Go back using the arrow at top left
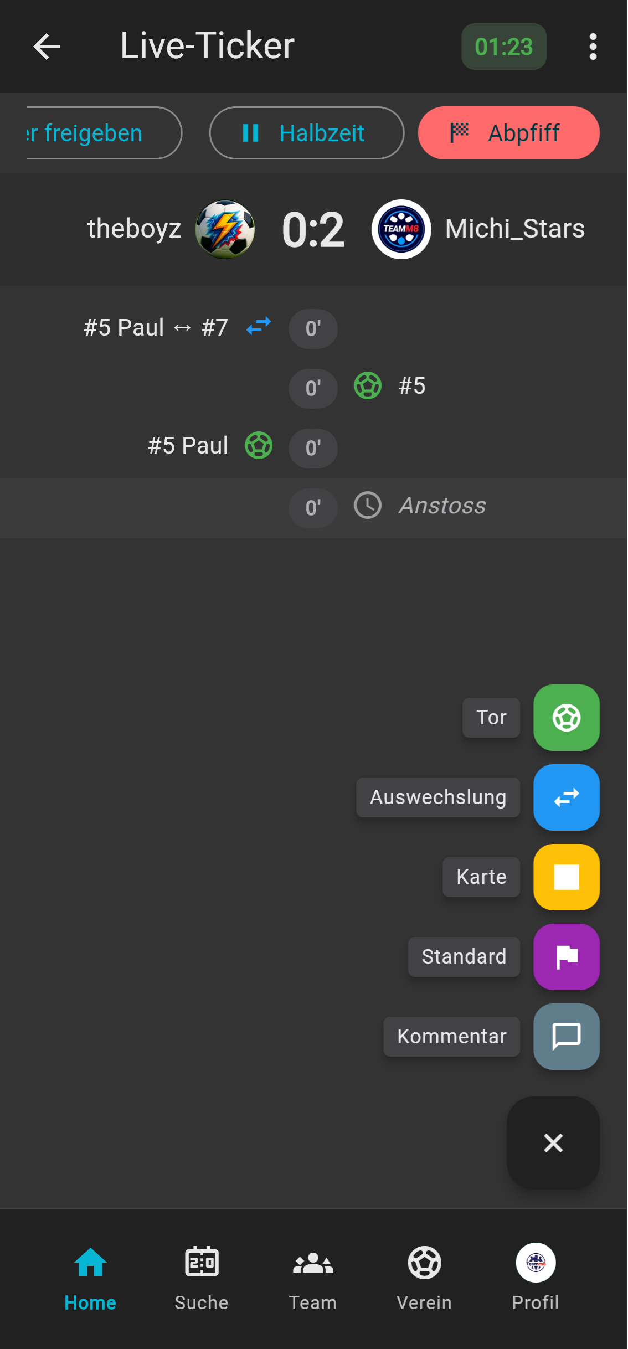Viewport: 628px width, 1349px height. [x=47, y=47]
